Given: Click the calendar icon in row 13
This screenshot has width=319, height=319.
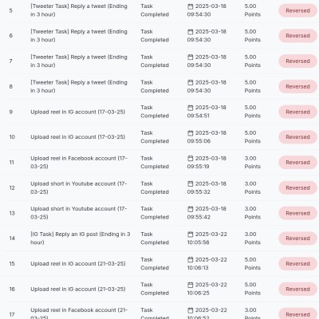Looking at the screenshot, I should pyautogui.click(x=191, y=209).
